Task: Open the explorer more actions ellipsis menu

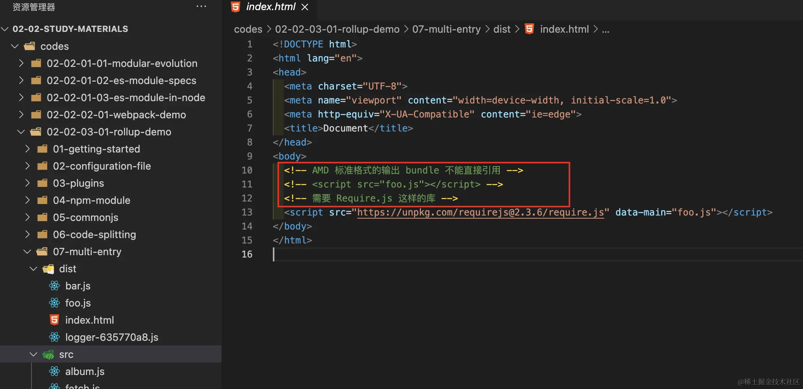Action: (201, 7)
